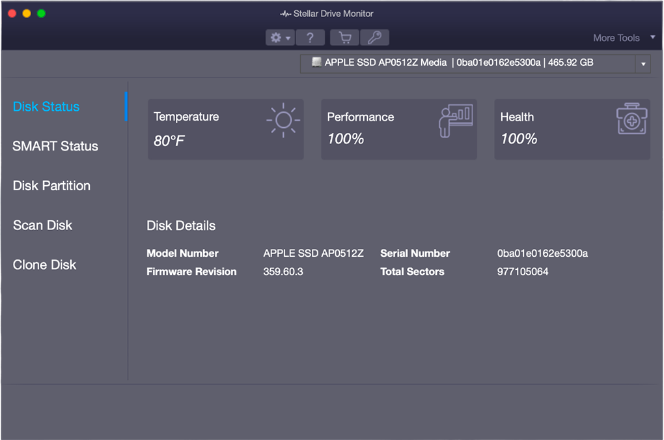
Task: Open the settings gear menu
Action: [276, 38]
